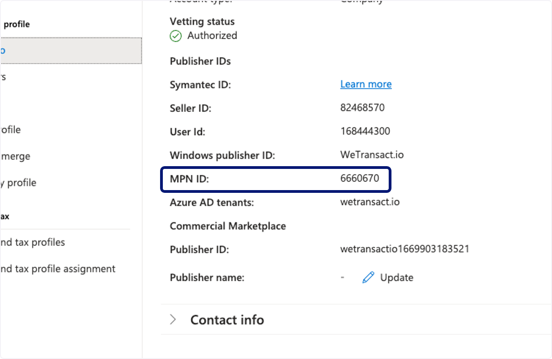Viewport: 552px width, 359px height.
Task: Click the Commercial Marketplace heading
Action: 228,226
